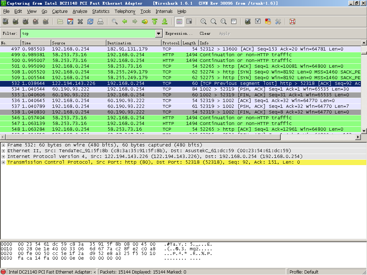This screenshot has height=275, width=367.
Task: Open help lifebuoy icon
Action: (x=292, y=22)
